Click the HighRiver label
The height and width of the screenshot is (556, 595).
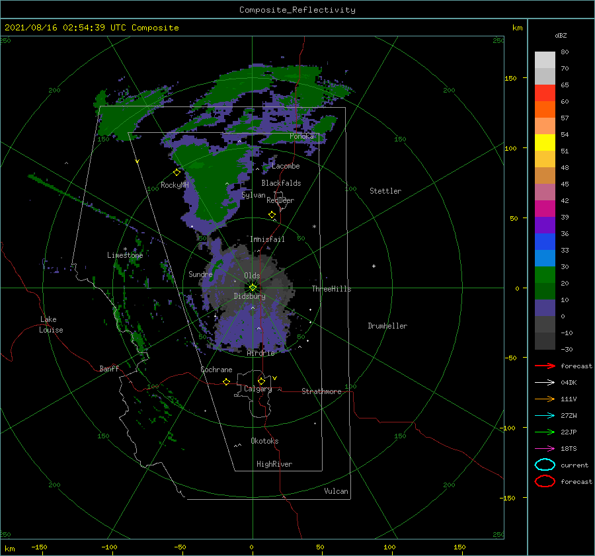[x=274, y=464]
